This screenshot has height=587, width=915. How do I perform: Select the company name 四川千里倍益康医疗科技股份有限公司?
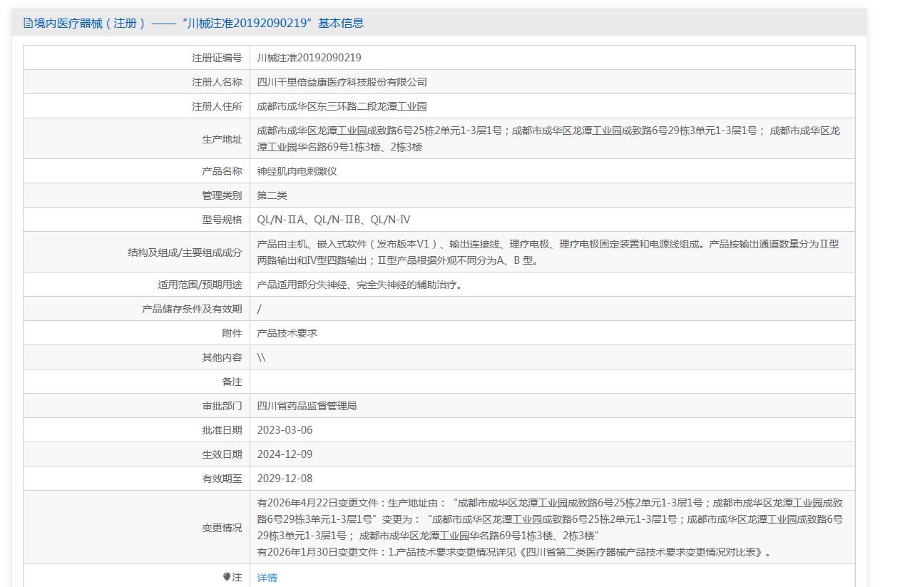tap(342, 82)
